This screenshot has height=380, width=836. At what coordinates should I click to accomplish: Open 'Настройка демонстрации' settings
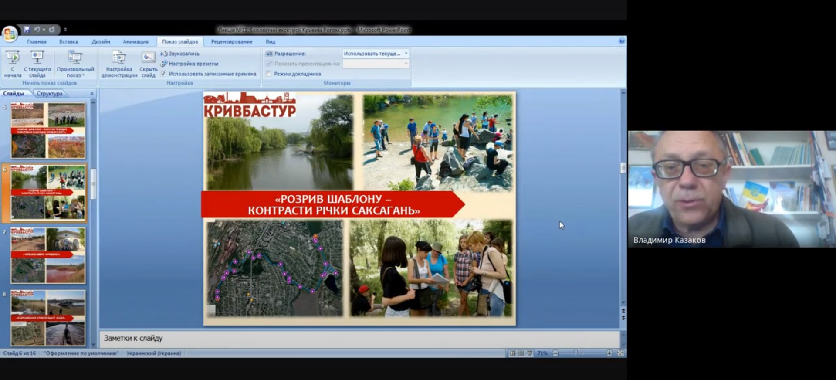pos(119,64)
